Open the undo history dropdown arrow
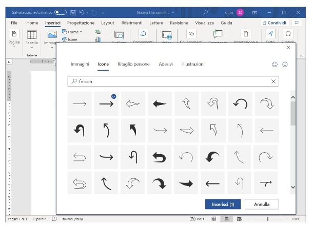Viewport: 313px width, 229px height. pyautogui.click(x=87, y=13)
